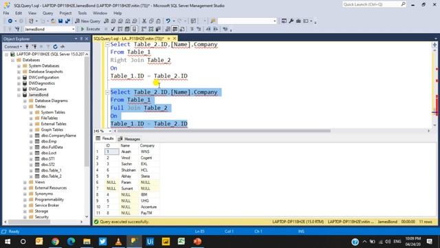Open the Edit menu
Image resolution: width=440 pixels, height=248 pixels.
coord(19,13)
